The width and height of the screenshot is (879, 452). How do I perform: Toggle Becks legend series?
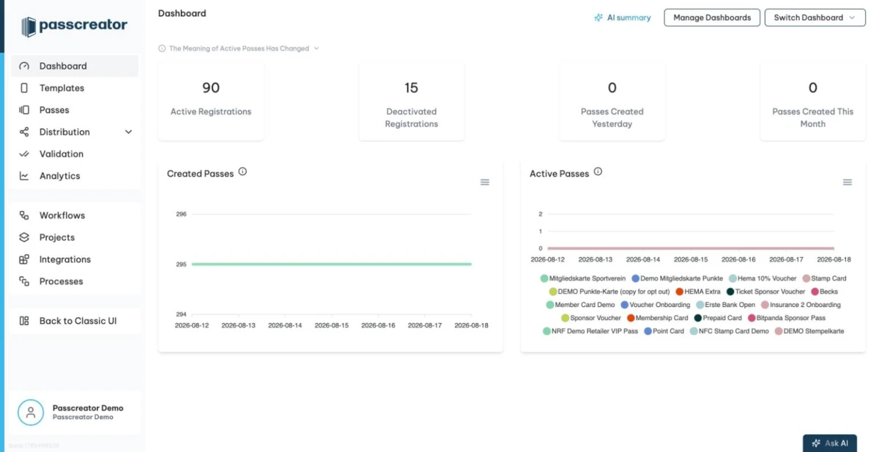pos(823,292)
